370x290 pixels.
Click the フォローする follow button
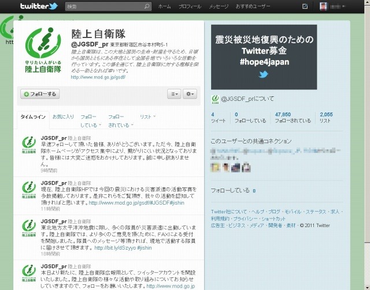point(40,94)
